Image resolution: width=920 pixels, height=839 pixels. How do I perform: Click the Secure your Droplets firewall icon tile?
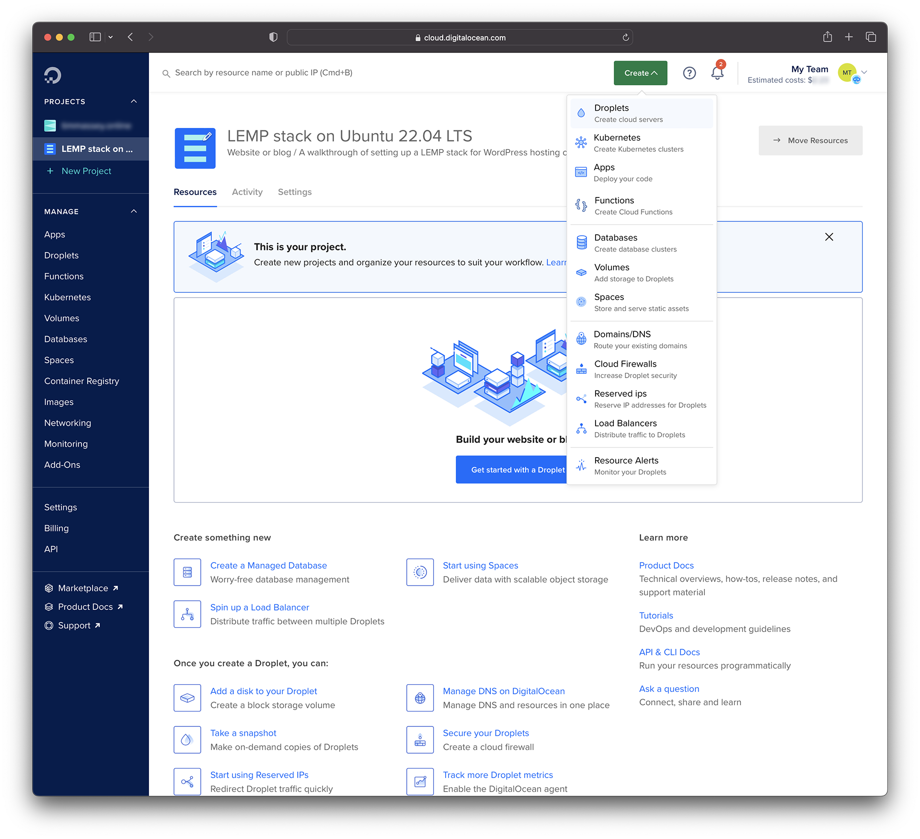click(x=420, y=740)
